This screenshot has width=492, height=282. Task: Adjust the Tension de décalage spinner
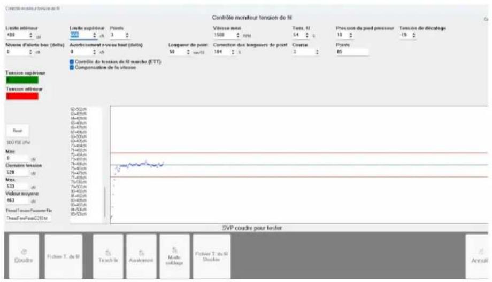pos(414,35)
